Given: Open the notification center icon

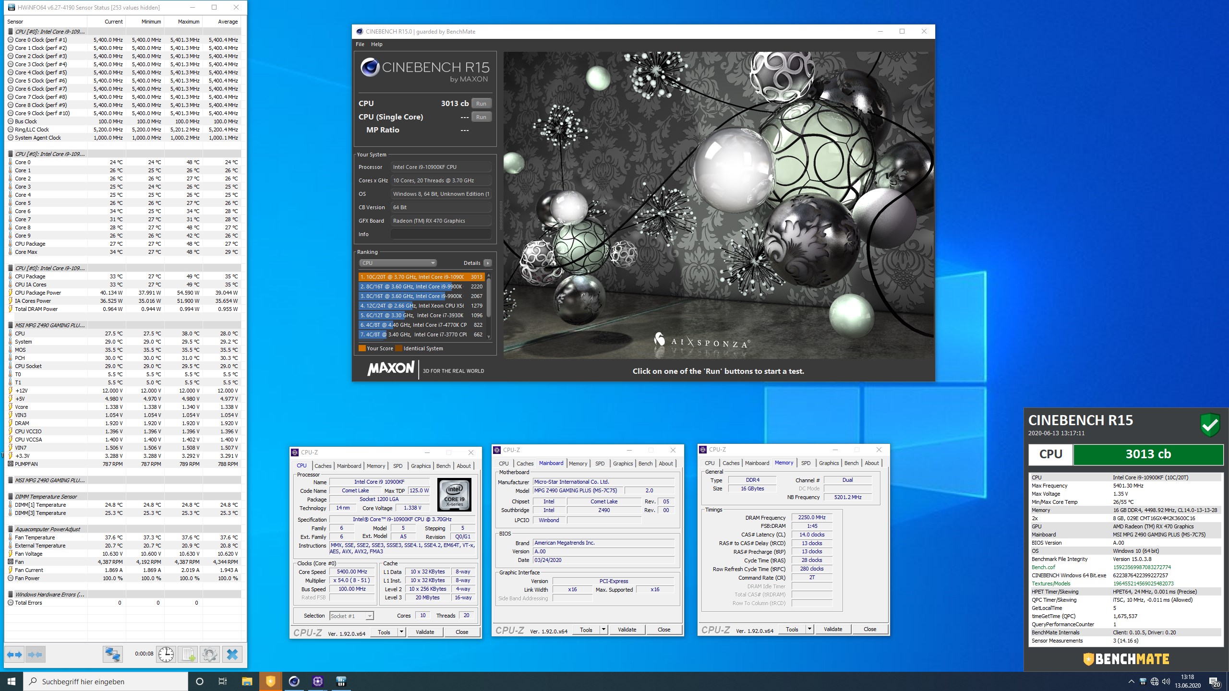Looking at the screenshot, I should (x=1215, y=682).
